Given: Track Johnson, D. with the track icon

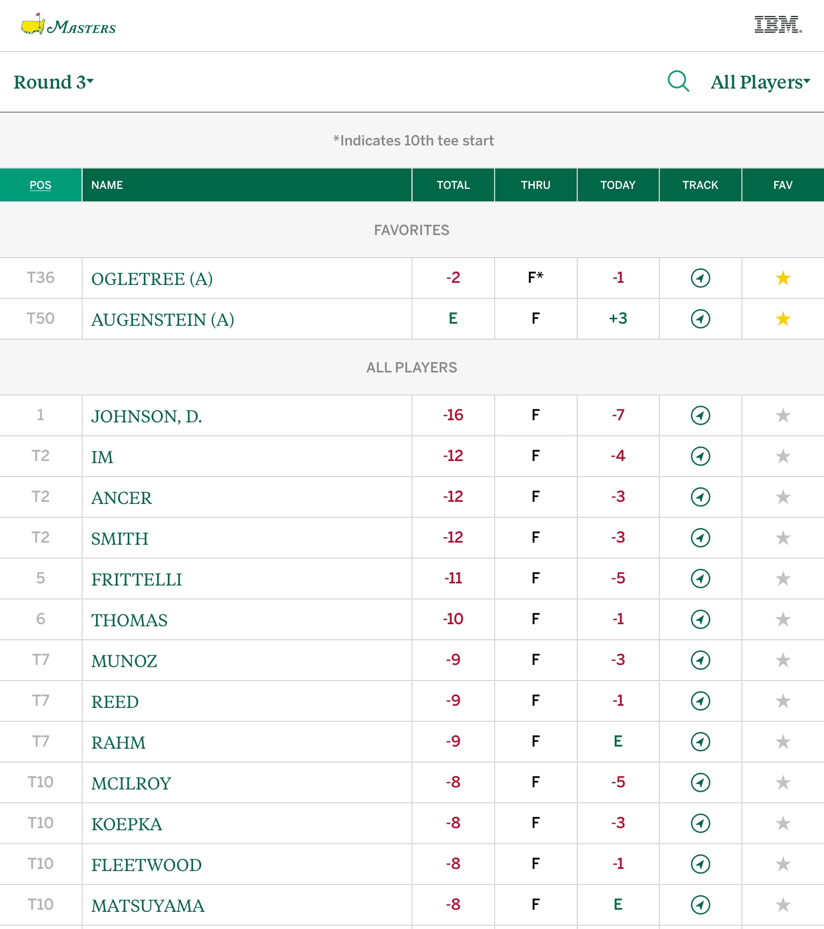Looking at the screenshot, I should [700, 415].
